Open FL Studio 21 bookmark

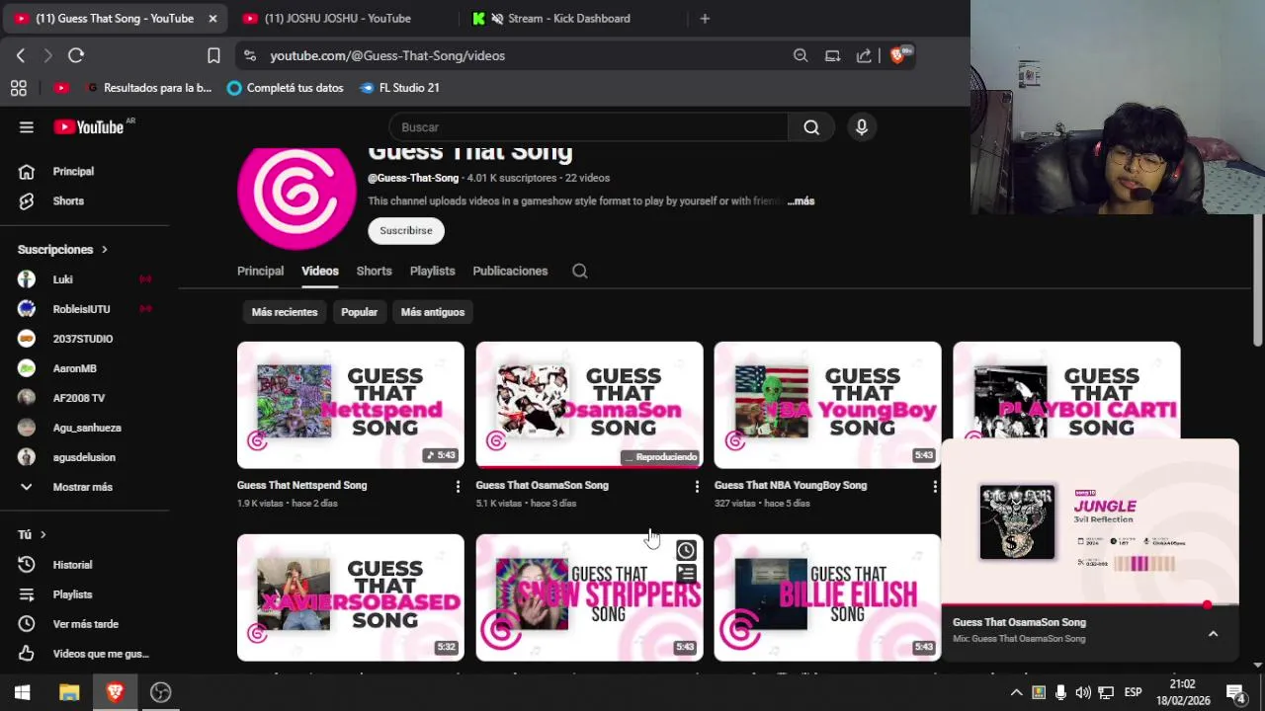point(399,88)
